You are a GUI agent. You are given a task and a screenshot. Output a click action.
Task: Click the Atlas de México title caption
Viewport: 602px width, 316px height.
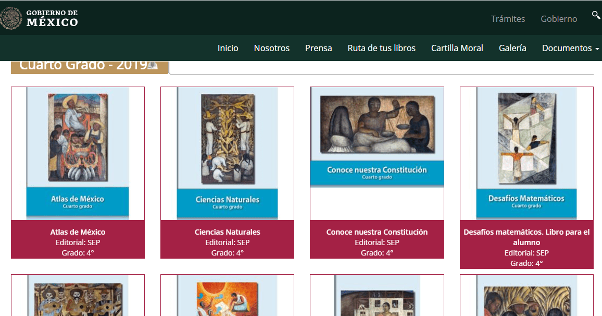click(x=78, y=232)
